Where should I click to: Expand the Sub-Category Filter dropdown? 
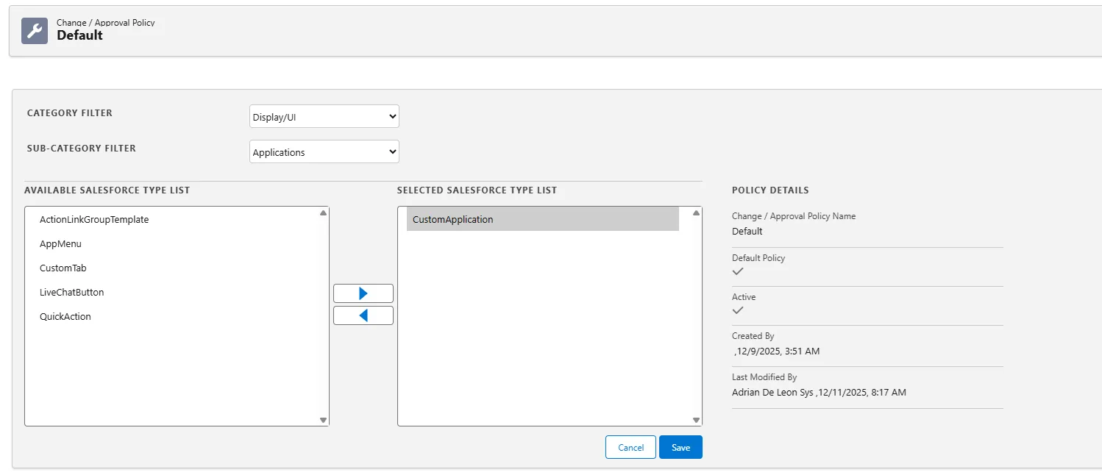click(324, 152)
